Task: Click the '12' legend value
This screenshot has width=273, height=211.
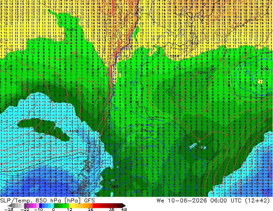Action: tap(70, 209)
